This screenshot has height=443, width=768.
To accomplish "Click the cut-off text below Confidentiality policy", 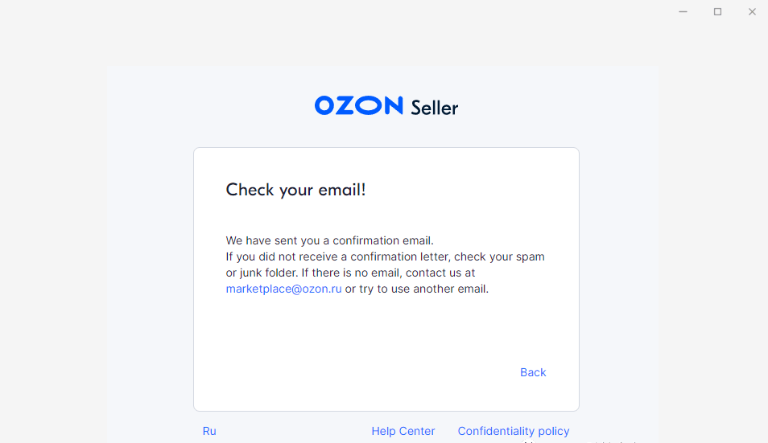I will pyautogui.click(x=580, y=441).
